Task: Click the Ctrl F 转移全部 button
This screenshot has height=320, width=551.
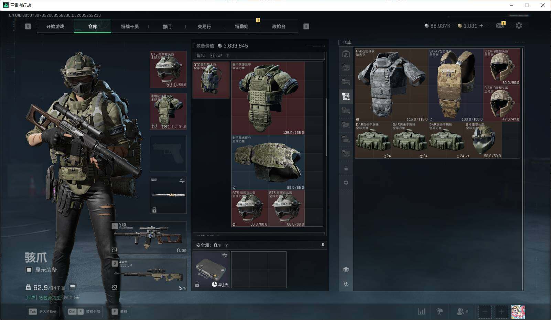Action: [84, 311]
